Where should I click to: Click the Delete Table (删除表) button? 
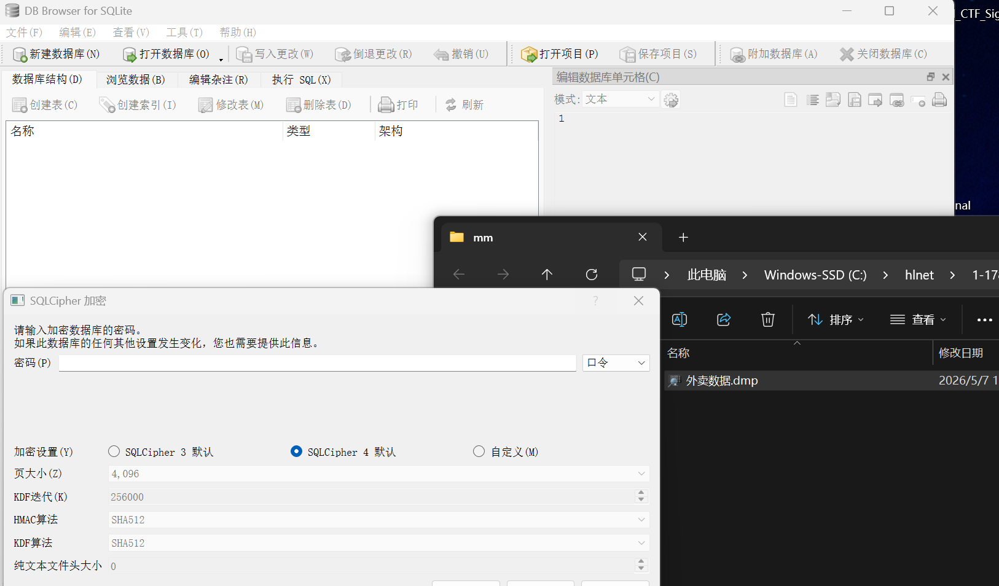pyautogui.click(x=319, y=105)
